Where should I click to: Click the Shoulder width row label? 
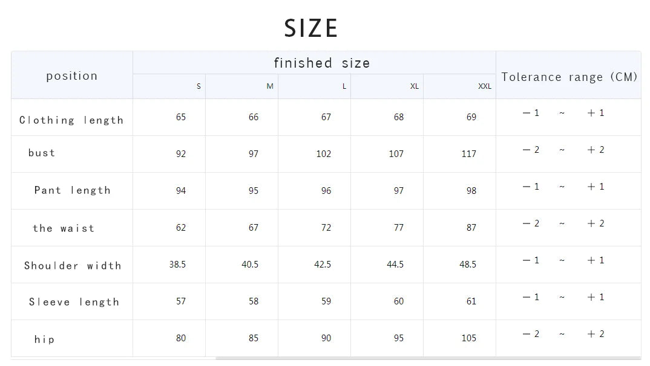[x=73, y=266]
